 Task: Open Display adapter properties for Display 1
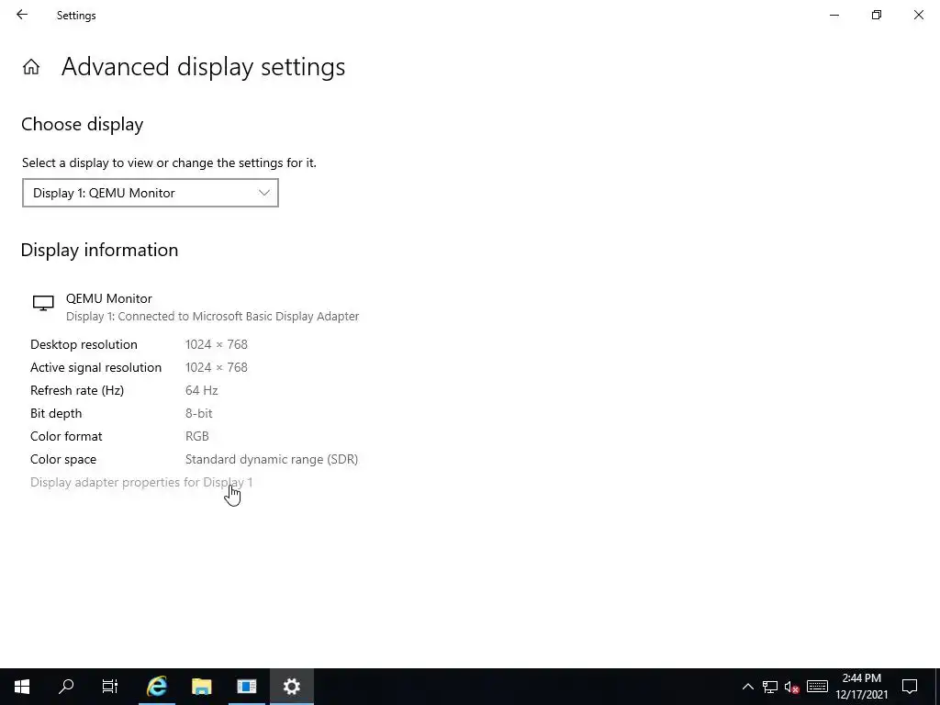point(141,482)
